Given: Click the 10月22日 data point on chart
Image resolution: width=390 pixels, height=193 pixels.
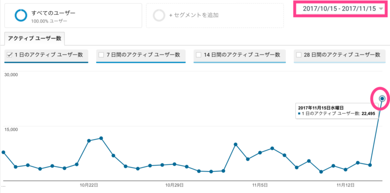Looking at the screenshot, I should coord(89,141).
